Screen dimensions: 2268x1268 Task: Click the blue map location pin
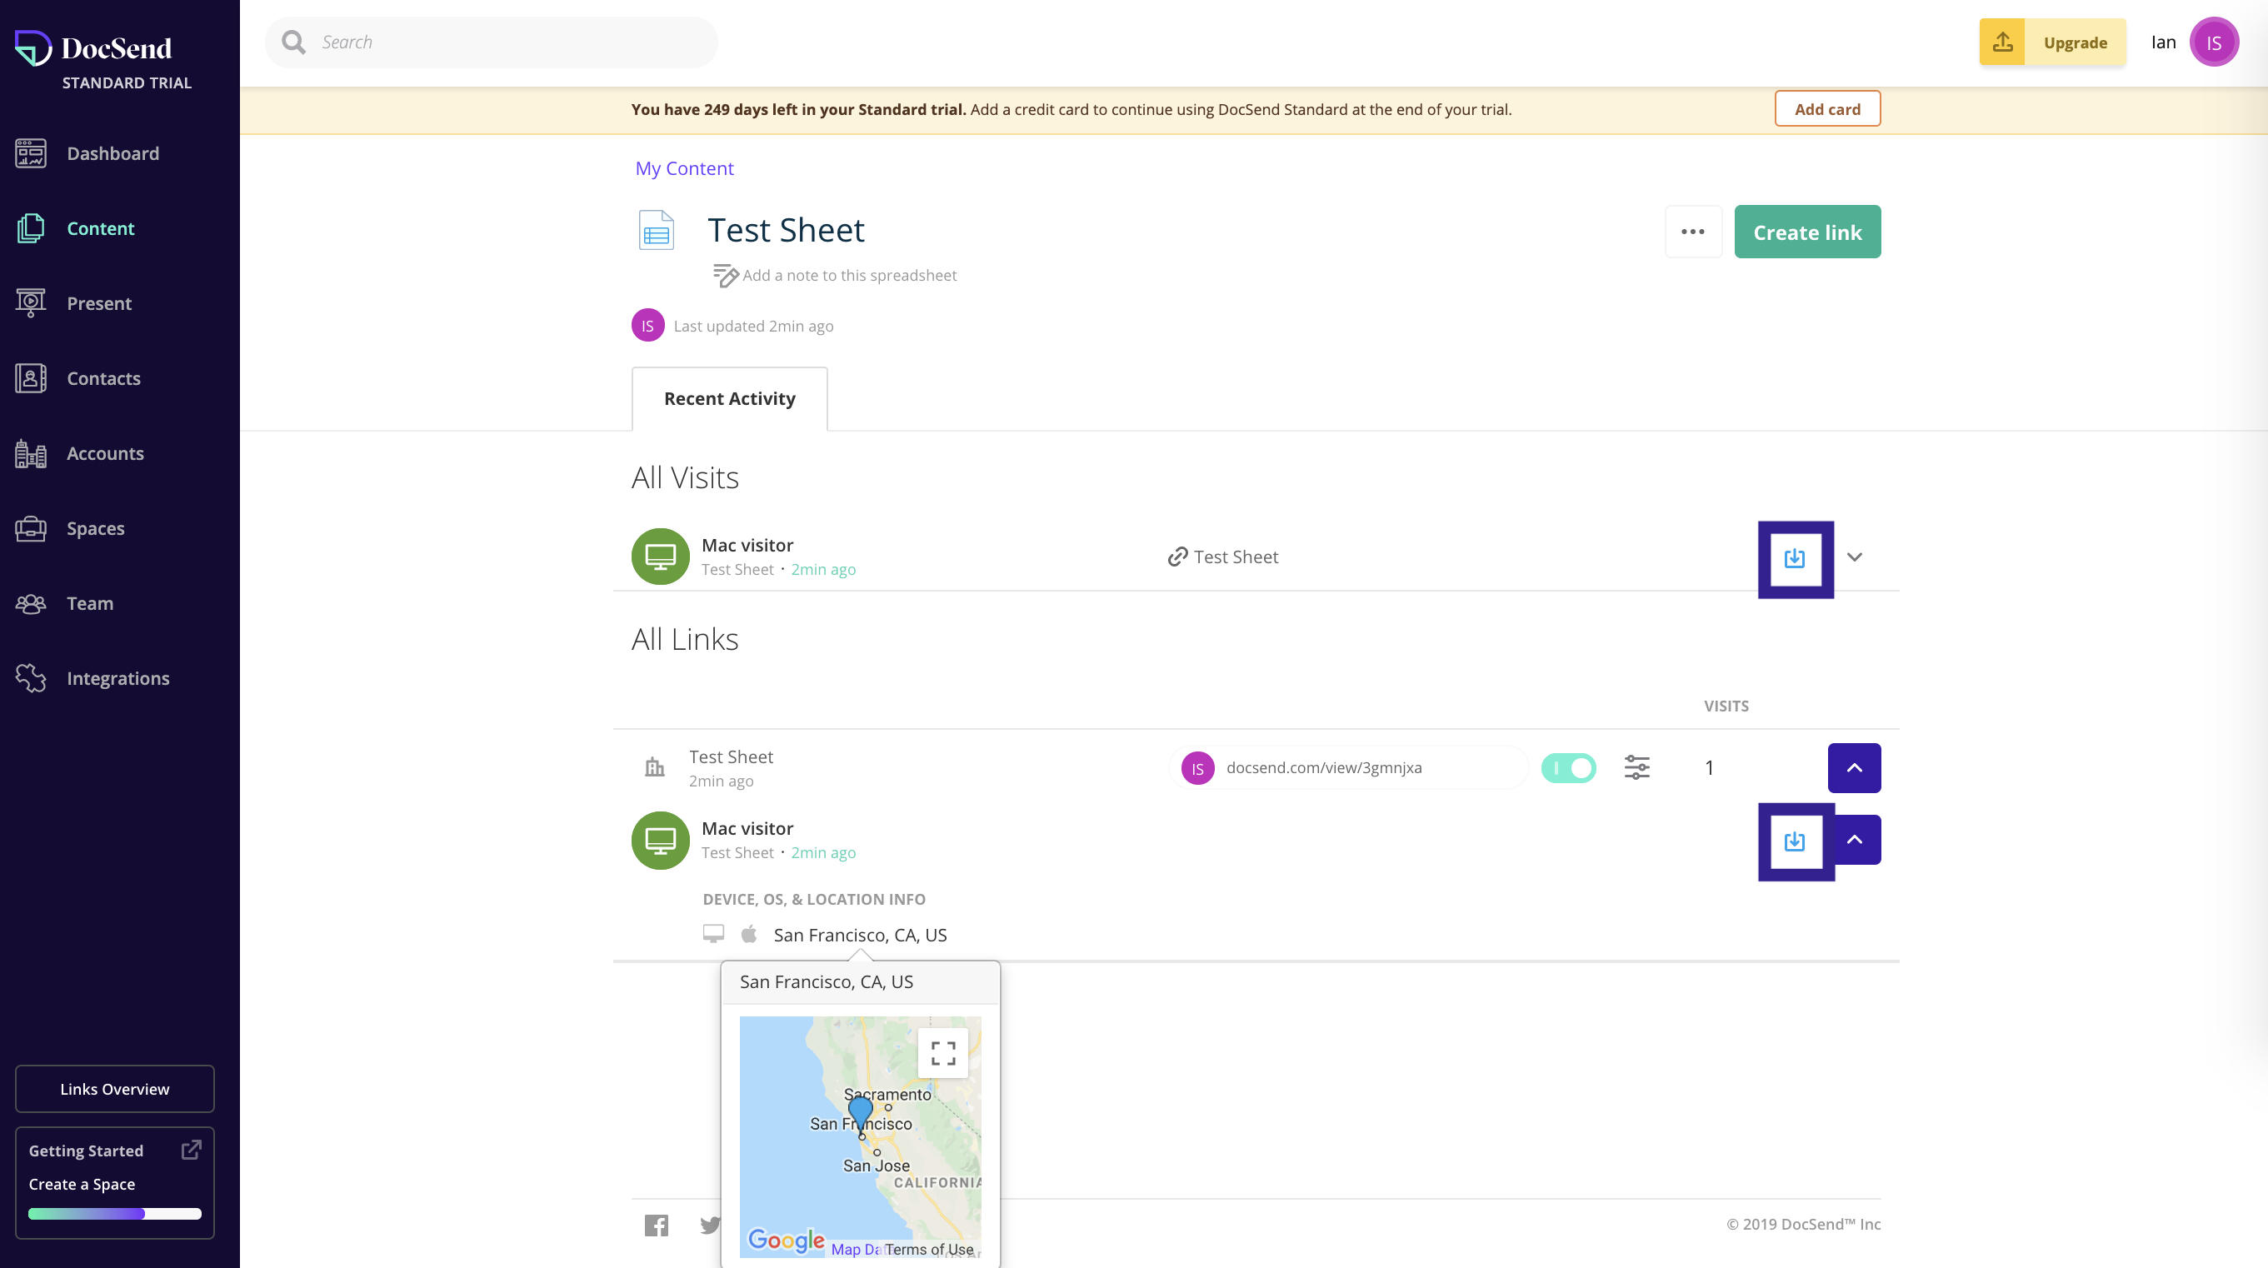(x=860, y=1115)
